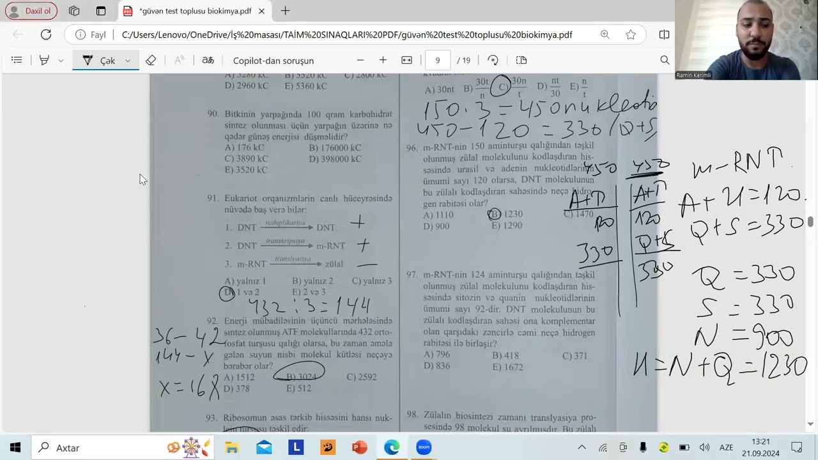Open the notification center icon
Image resolution: width=818 pixels, height=460 pixels.
click(x=797, y=447)
